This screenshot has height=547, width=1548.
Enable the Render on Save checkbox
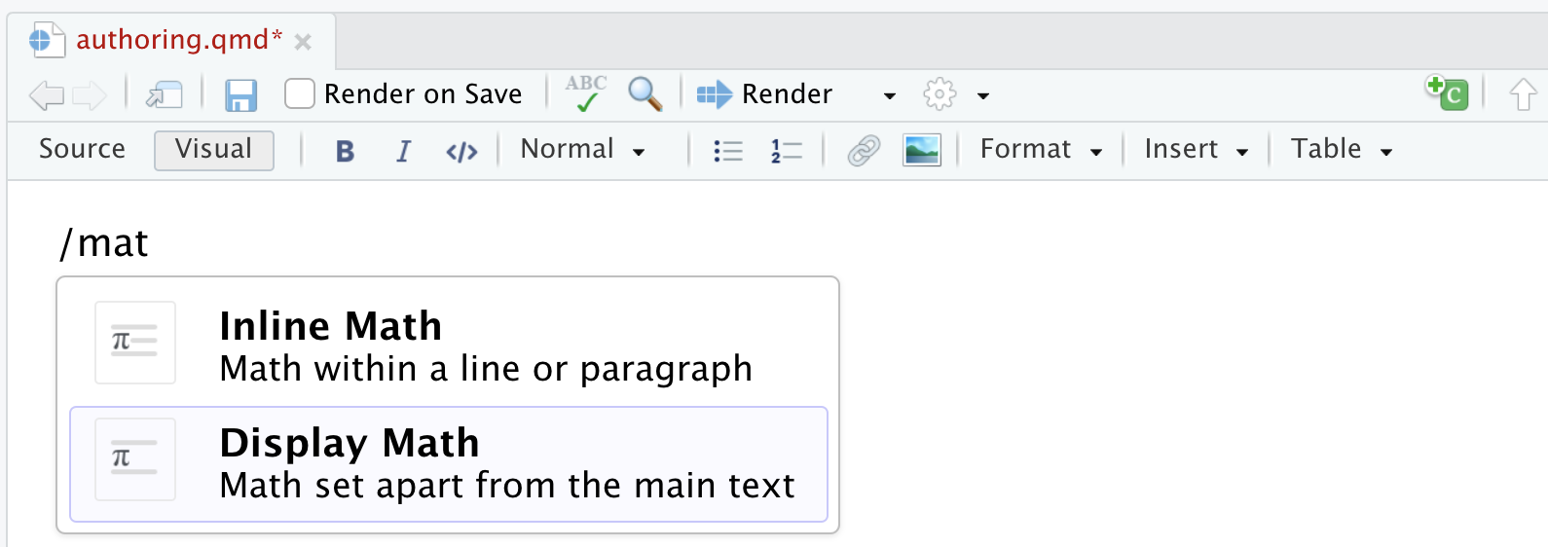pyautogui.click(x=300, y=93)
